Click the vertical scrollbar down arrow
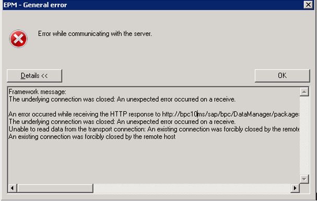Viewport: 317px width, 201px height. [304, 179]
